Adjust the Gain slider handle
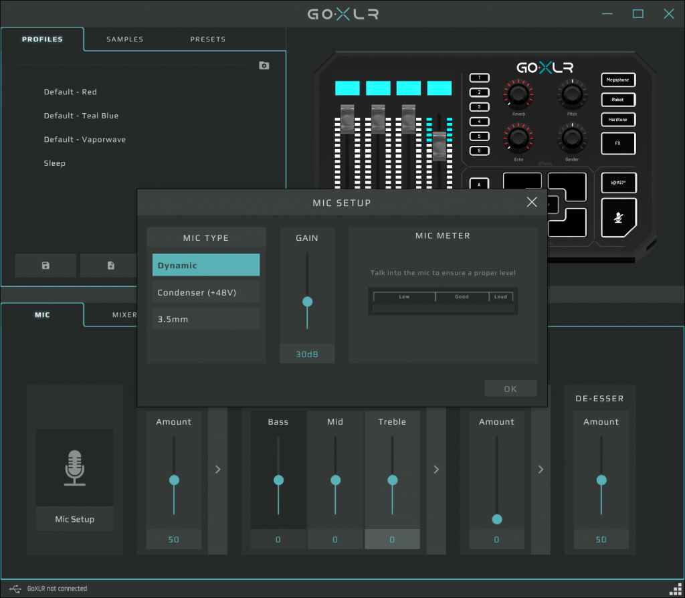This screenshot has height=598, width=685. (x=308, y=302)
